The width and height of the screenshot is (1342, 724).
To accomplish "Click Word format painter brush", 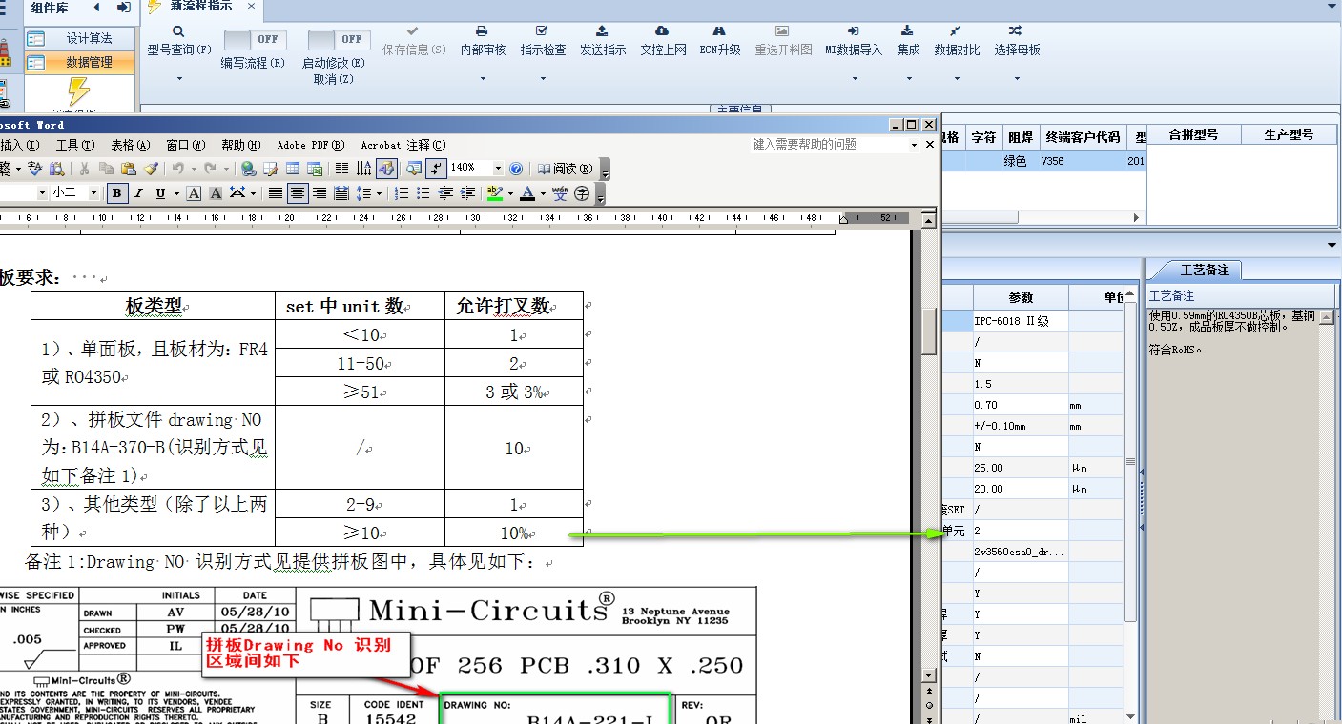I will click(x=151, y=169).
